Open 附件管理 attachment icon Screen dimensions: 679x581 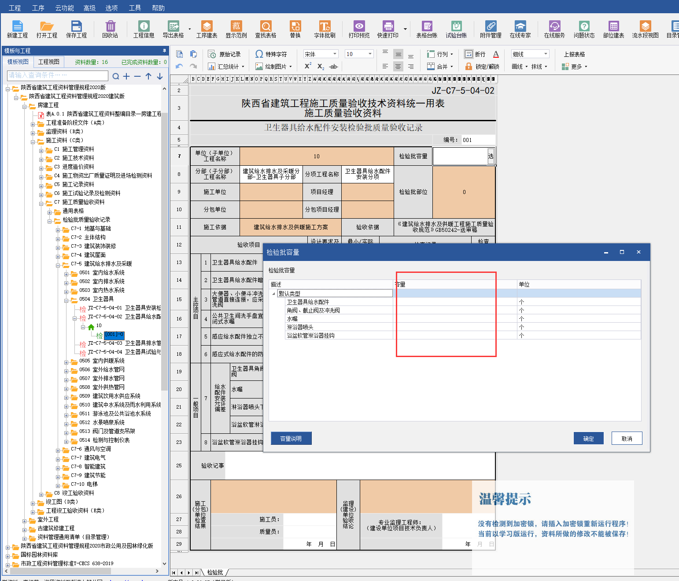coord(491,29)
